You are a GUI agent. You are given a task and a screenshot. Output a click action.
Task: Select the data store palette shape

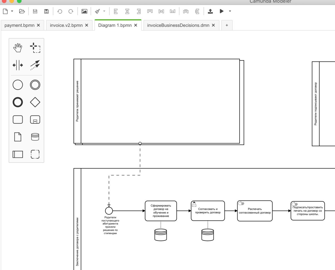35,137
